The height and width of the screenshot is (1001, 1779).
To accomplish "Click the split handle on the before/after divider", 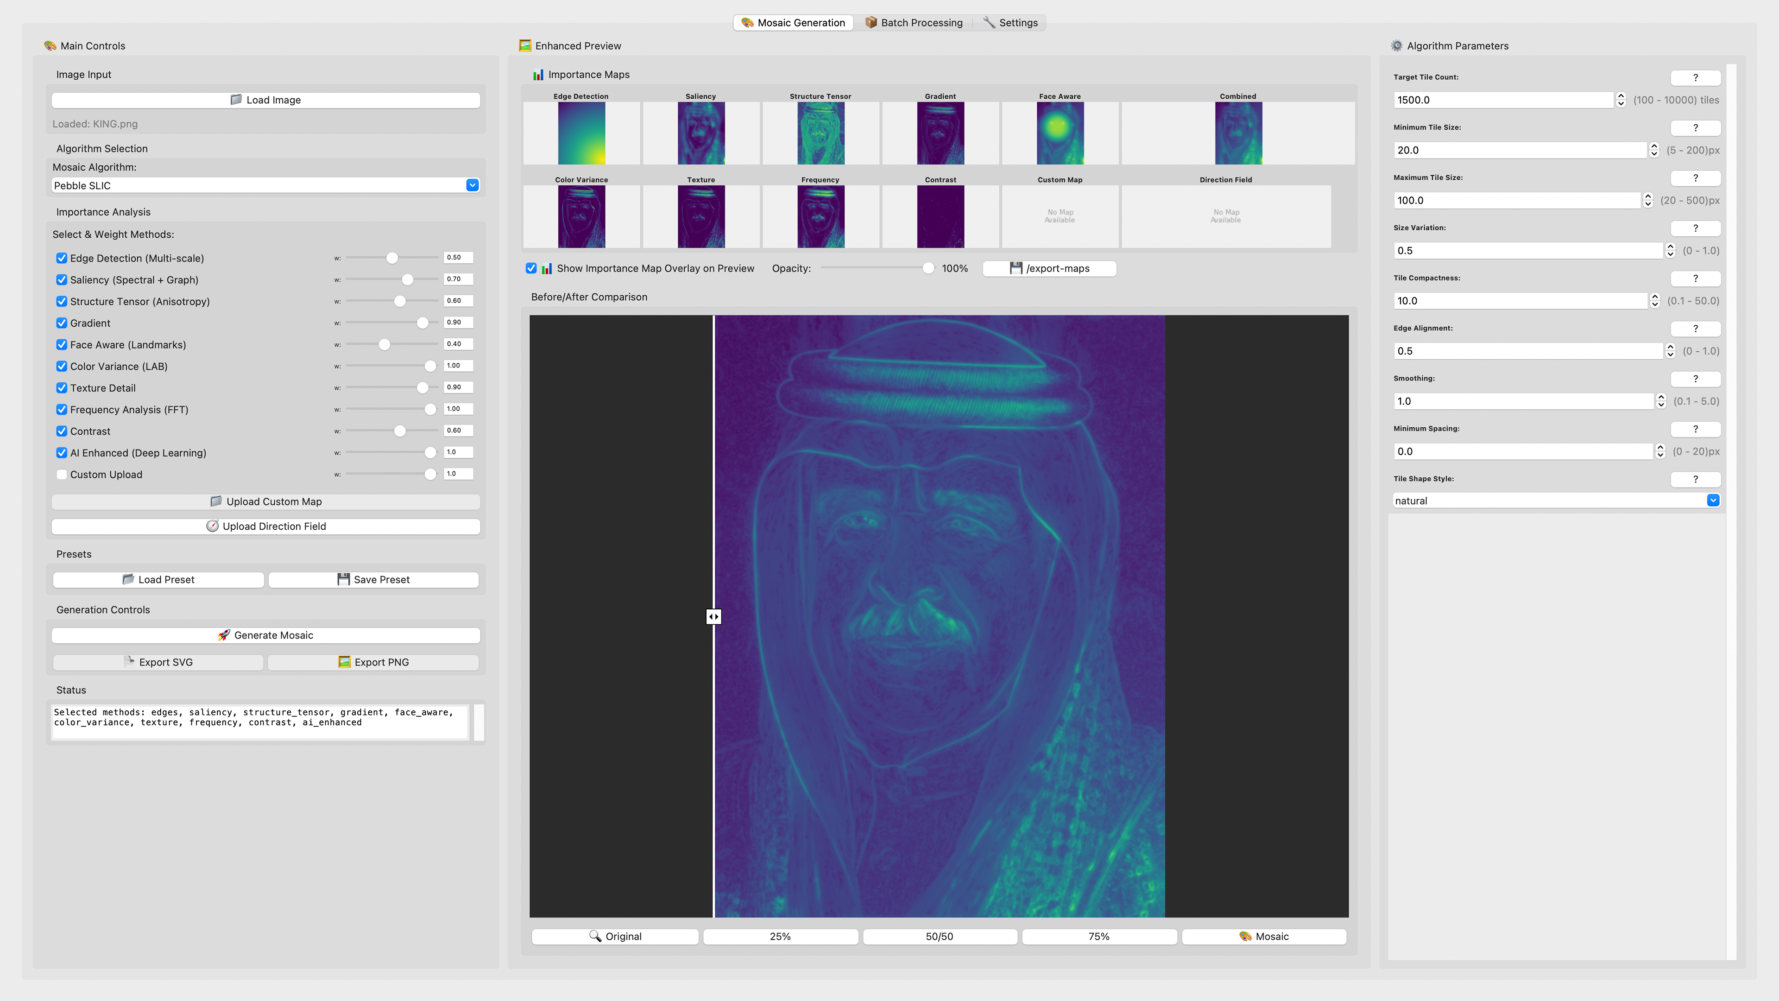I will click(x=713, y=616).
